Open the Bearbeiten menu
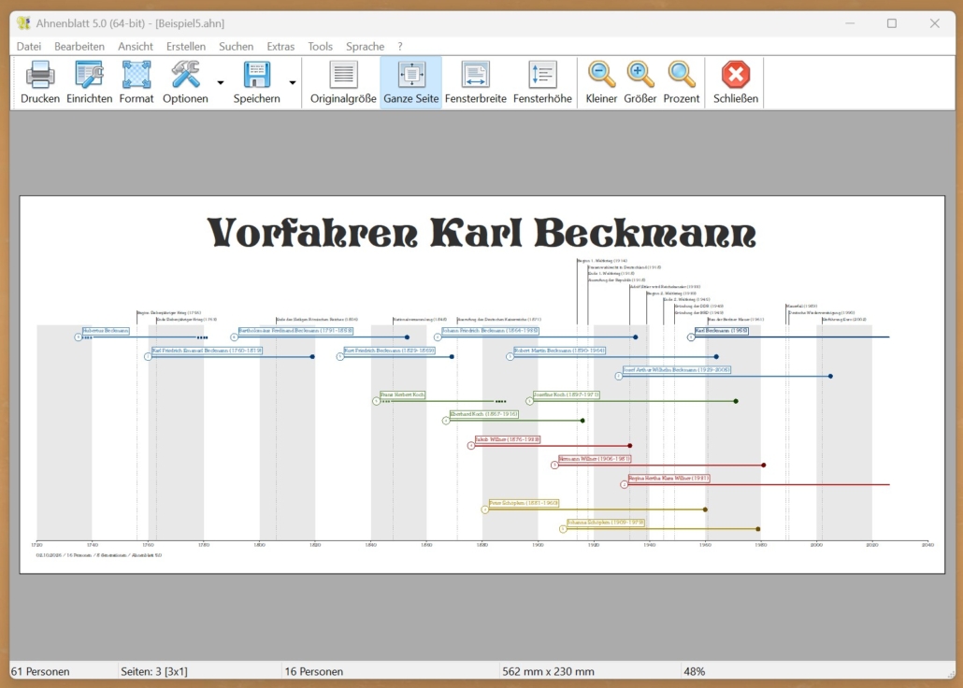This screenshot has height=688, width=963. click(79, 46)
